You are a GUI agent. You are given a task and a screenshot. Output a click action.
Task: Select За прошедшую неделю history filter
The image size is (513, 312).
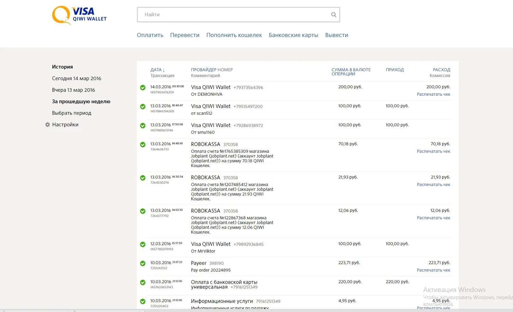[81, 101]
